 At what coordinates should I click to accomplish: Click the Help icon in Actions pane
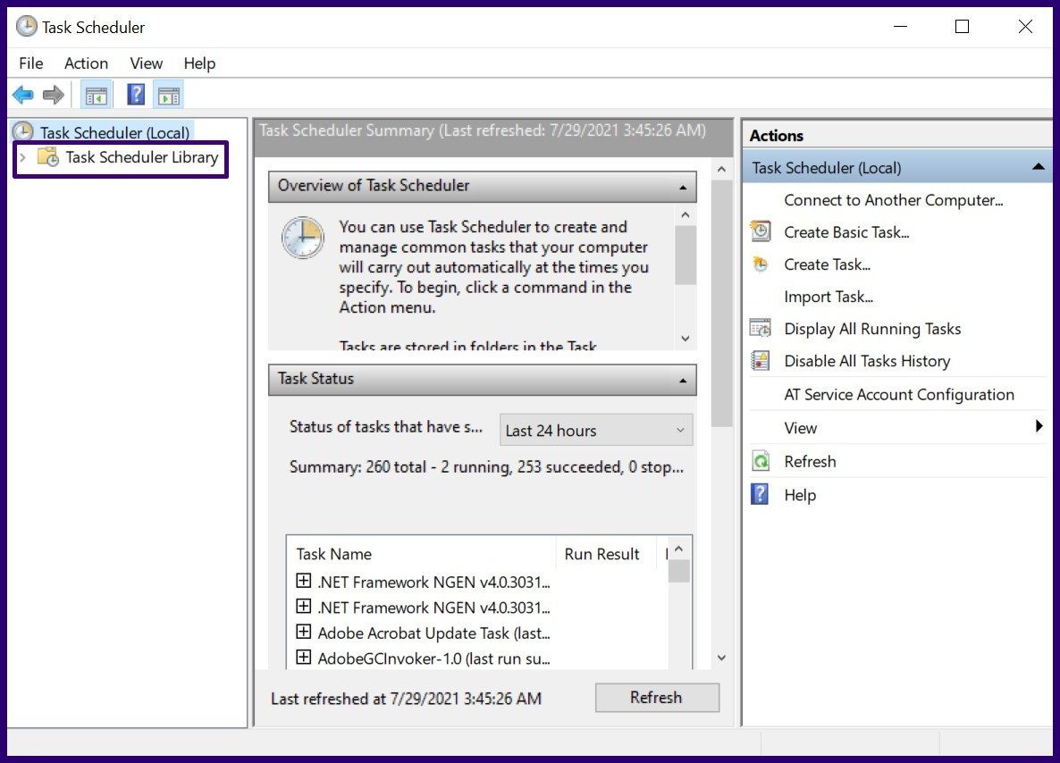(760, 495)
